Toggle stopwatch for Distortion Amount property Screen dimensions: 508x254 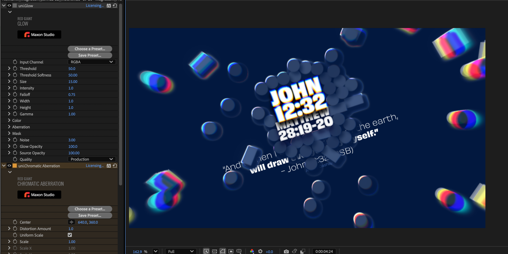coord(15,229)
